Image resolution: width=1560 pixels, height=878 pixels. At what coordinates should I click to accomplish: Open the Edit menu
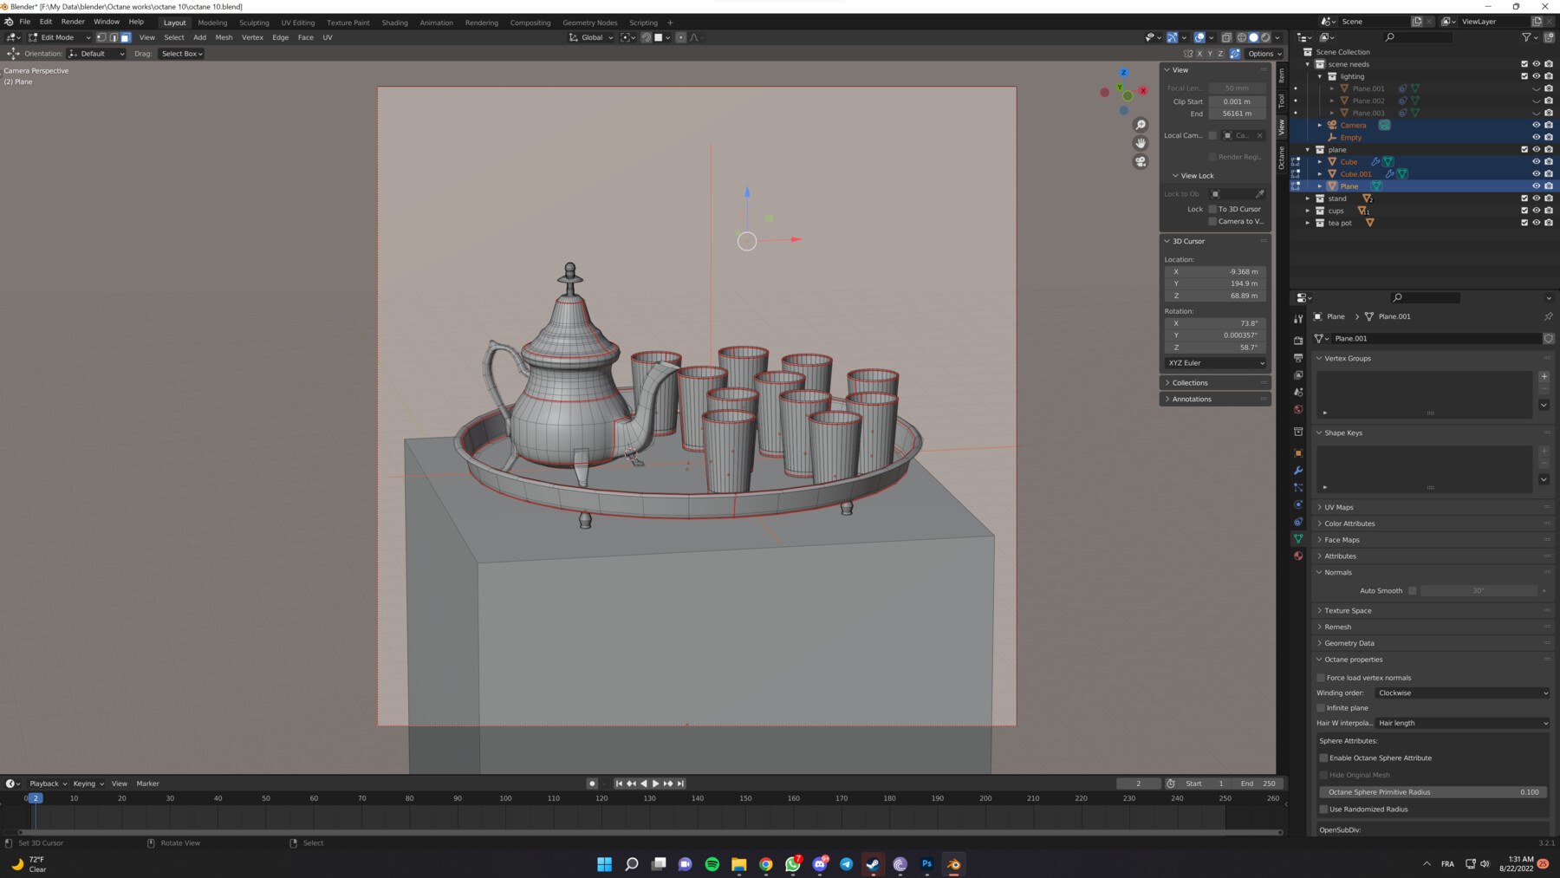click(45, 22)
